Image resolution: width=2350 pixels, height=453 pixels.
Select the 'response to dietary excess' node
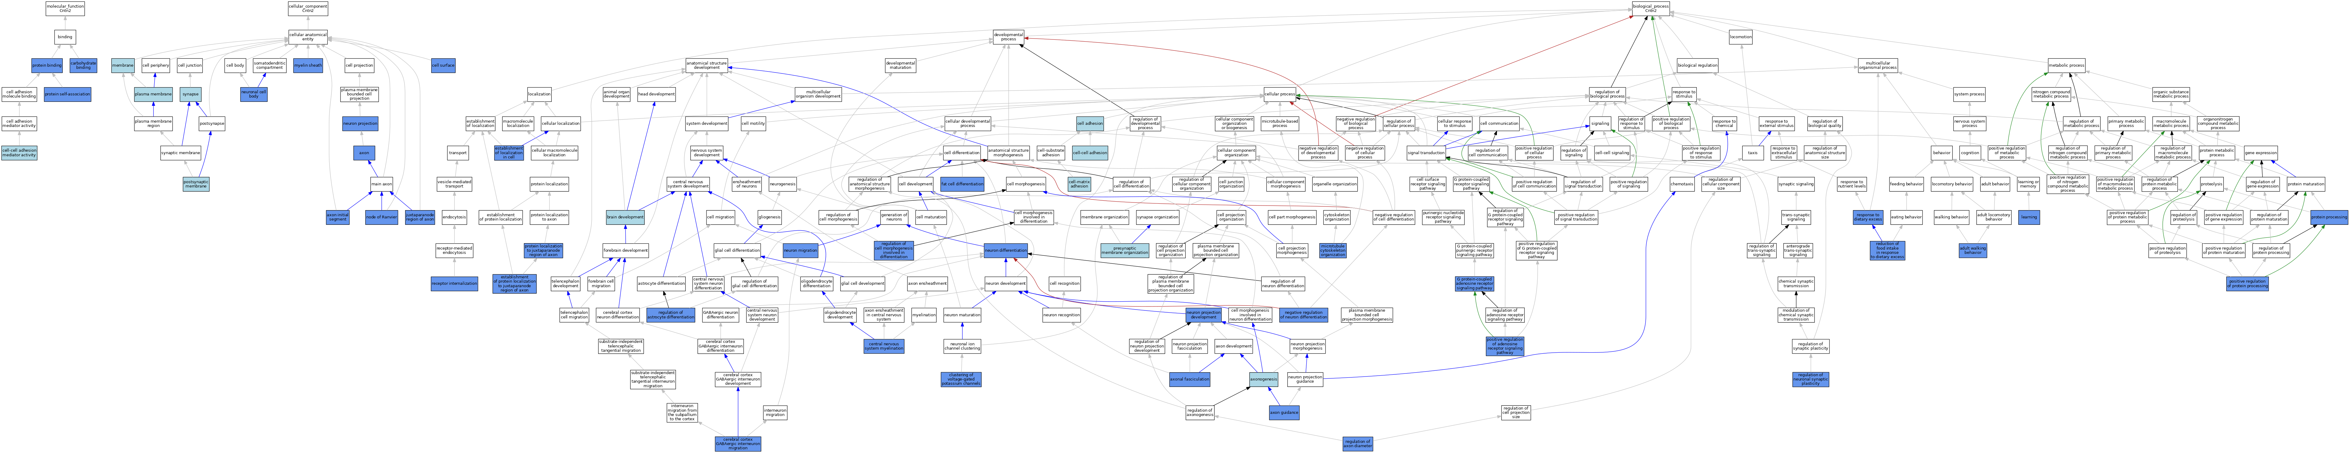pyautogui.click(x=1867, y=217)
